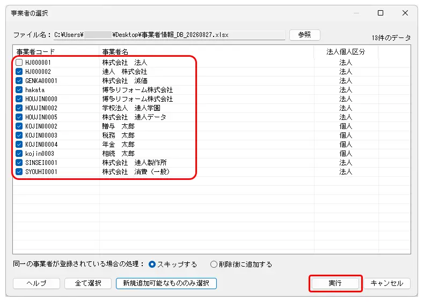424x302 pixels.
Task: Uncheck the HOUJIN0002 checkbox
Action: (x=19, y=108)
